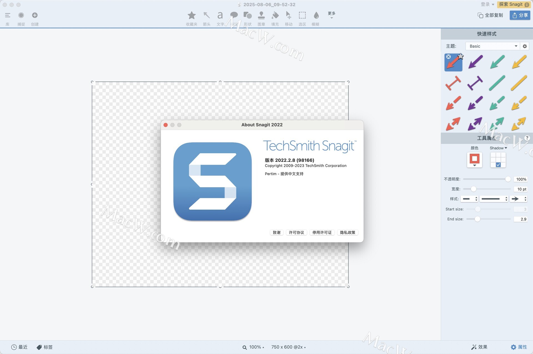The height and width of the screenshot is (354, 533).
Task: Open the Effects (效果) panel
Action: pos(479,347)
